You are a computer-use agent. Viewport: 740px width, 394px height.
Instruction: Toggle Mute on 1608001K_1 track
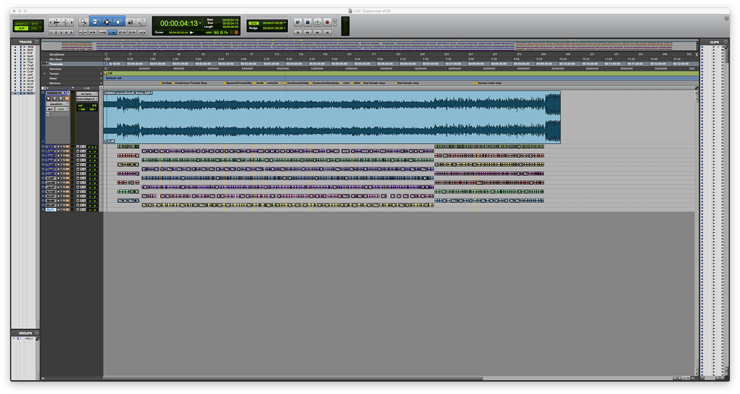(67, 98)
